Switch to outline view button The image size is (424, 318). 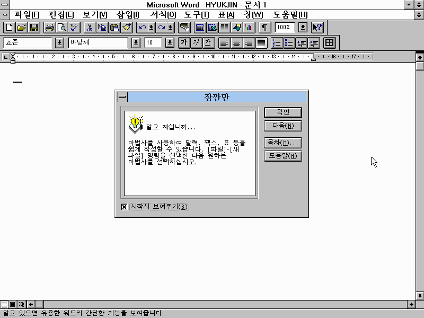point(21,304)
